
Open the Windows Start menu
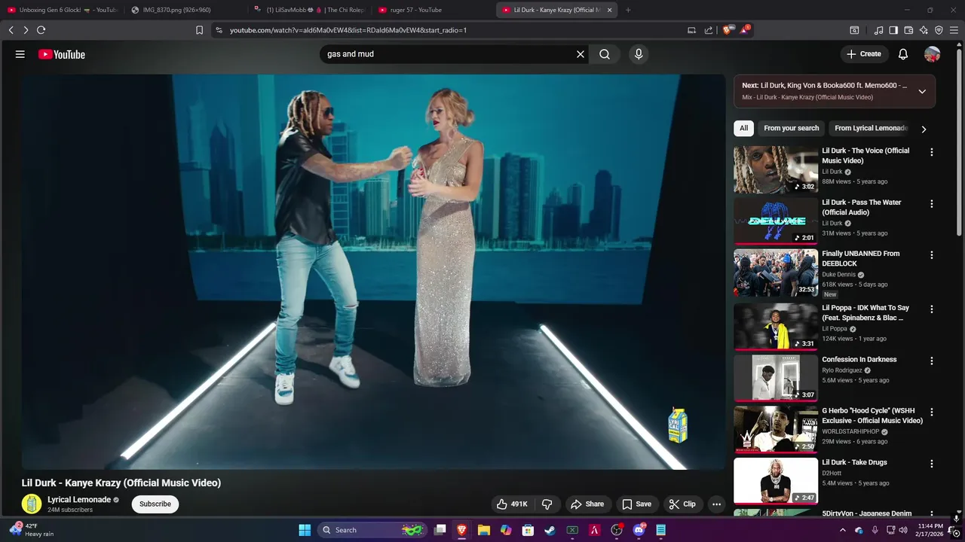[x=305, y=530]
